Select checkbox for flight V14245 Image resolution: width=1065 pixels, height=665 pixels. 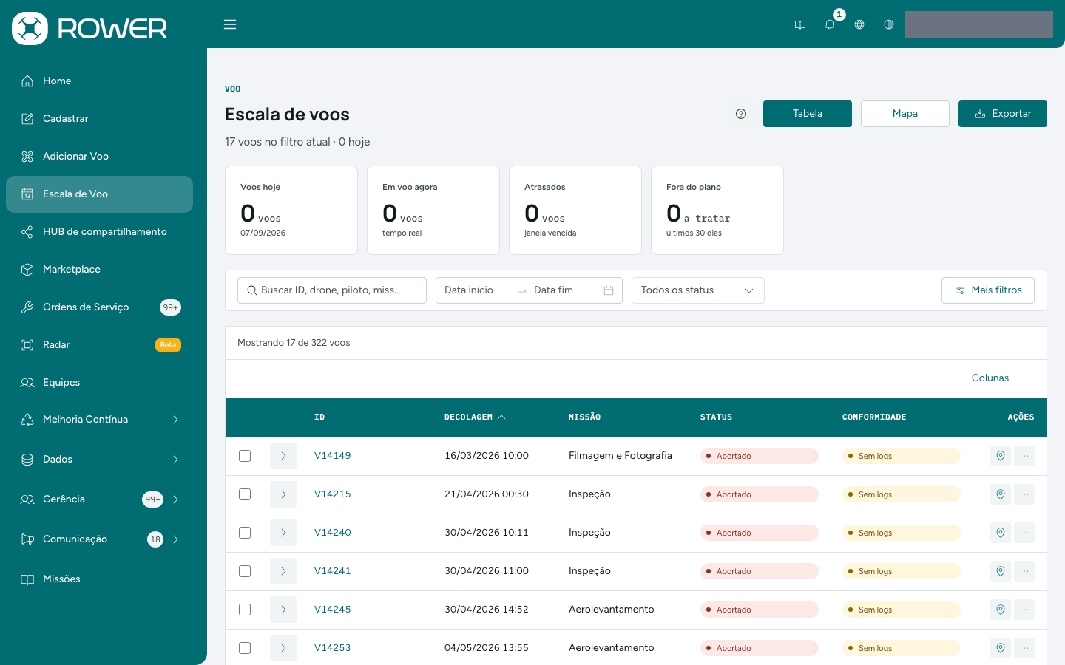click(245, 610)
